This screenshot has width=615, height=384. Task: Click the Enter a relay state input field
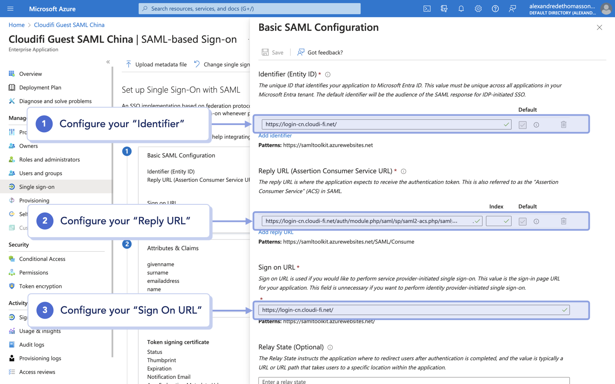(342, 381)
